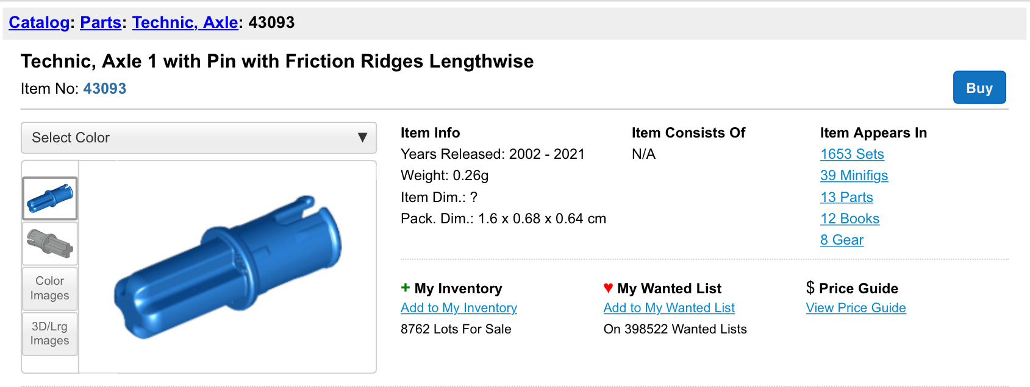Click the green plus inventory icon

click(406, 288)
